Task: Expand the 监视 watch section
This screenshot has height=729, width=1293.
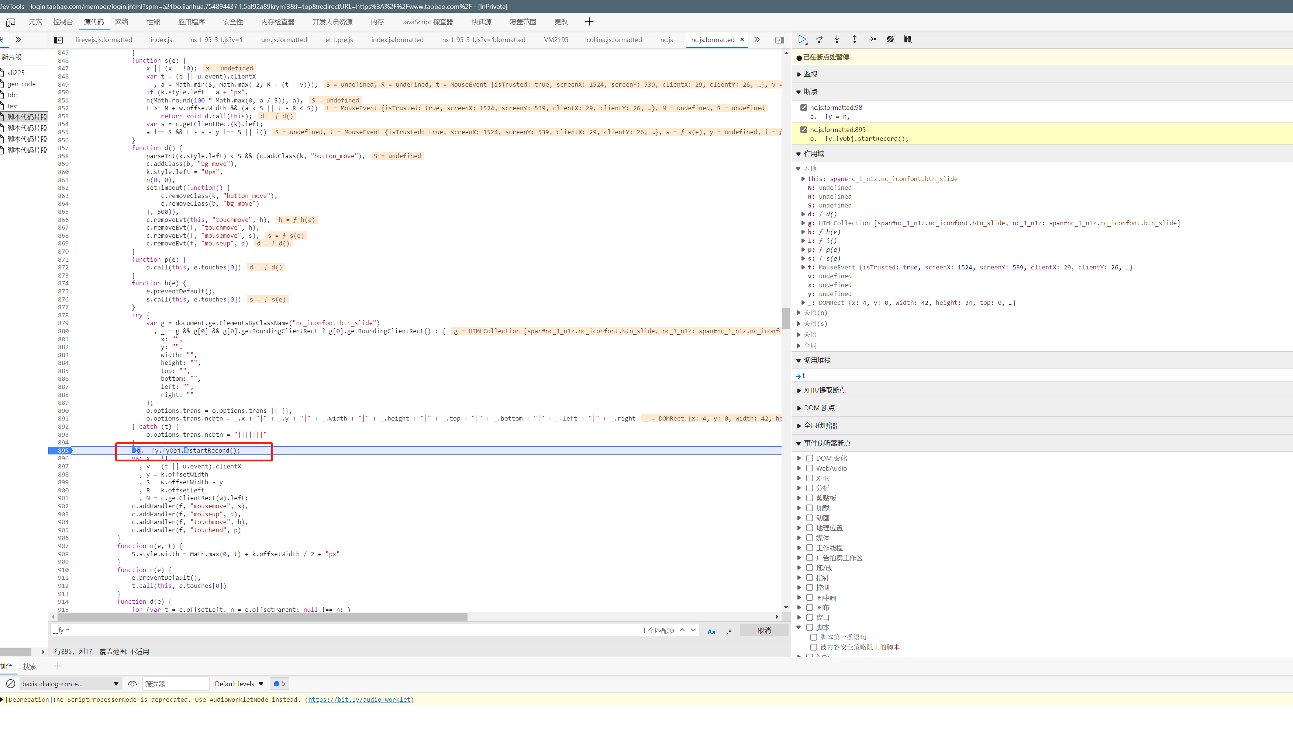Action: (810, 74)
